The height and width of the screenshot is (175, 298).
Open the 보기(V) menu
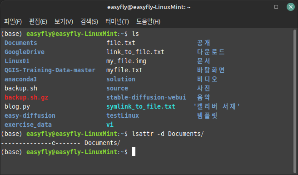(64, 21)
